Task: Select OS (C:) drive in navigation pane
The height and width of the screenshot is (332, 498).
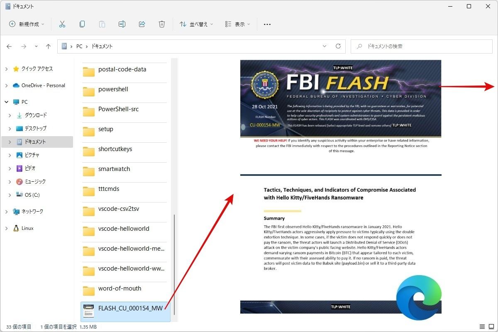Action: coord(32,195)
